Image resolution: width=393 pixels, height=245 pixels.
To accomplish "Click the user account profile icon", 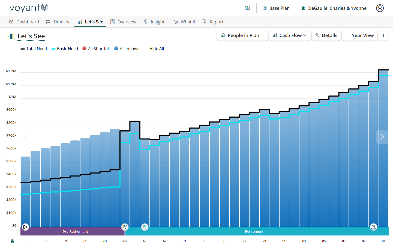I will (380, 8).
